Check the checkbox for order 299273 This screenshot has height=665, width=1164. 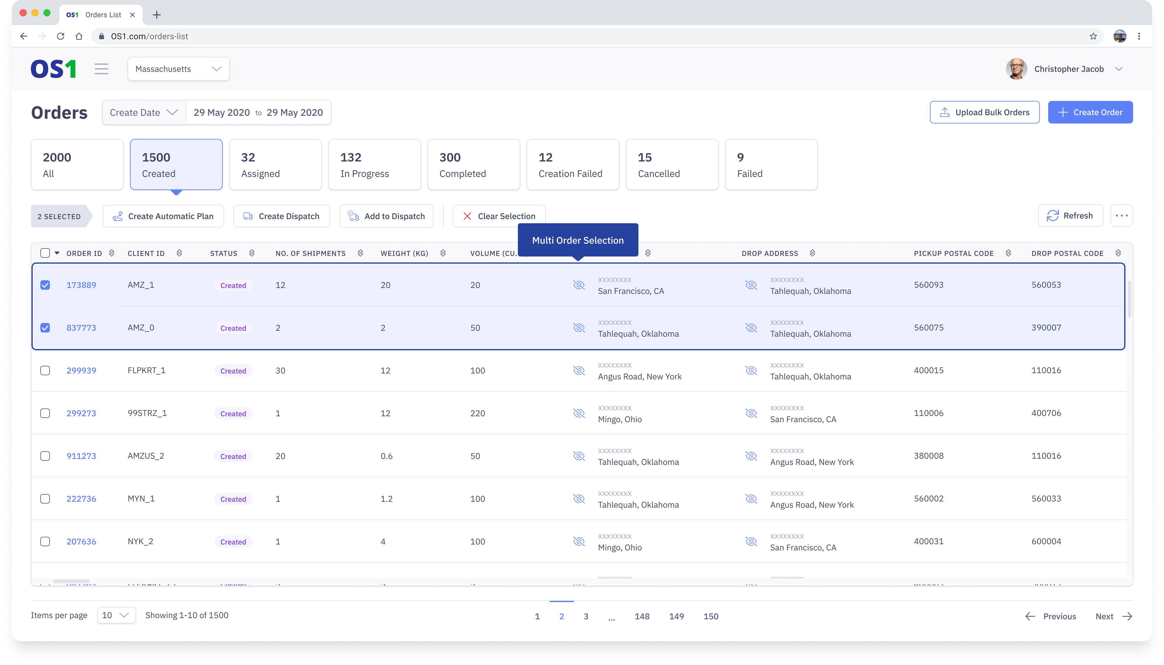tap(45, 413)
